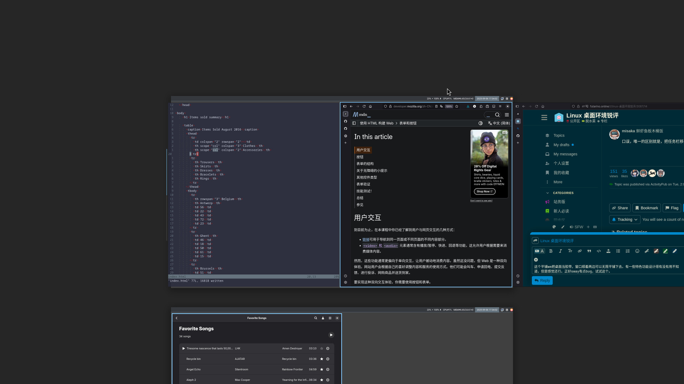Click the blue Reply button
Image resolution: width=684 pixels, height=384 pixels.
click(542, 281)
